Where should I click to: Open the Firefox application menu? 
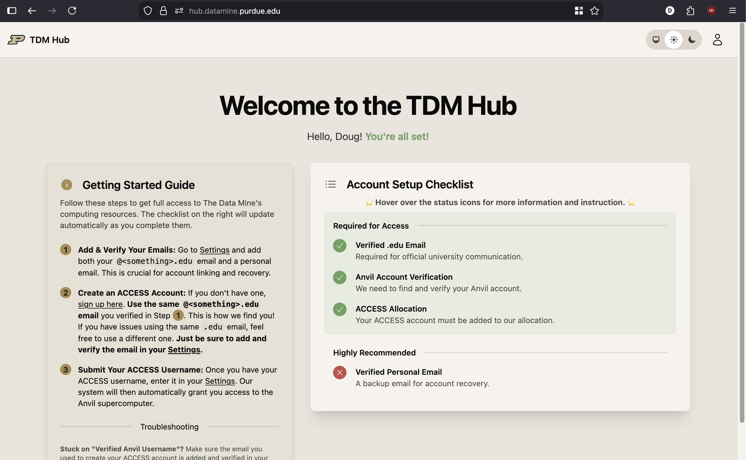[733, 11]
